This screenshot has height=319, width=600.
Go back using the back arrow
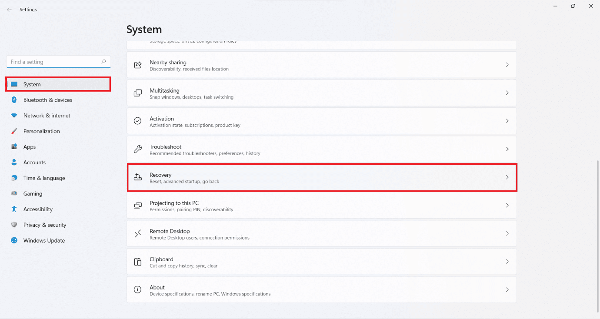point(9,10)
